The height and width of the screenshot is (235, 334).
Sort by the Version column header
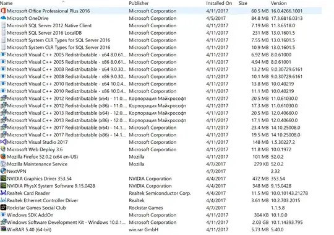pos(278,3)
